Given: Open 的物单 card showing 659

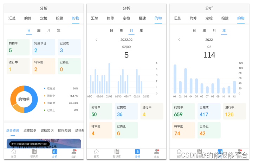Looking at the screenshot, I should coord(183,111).
